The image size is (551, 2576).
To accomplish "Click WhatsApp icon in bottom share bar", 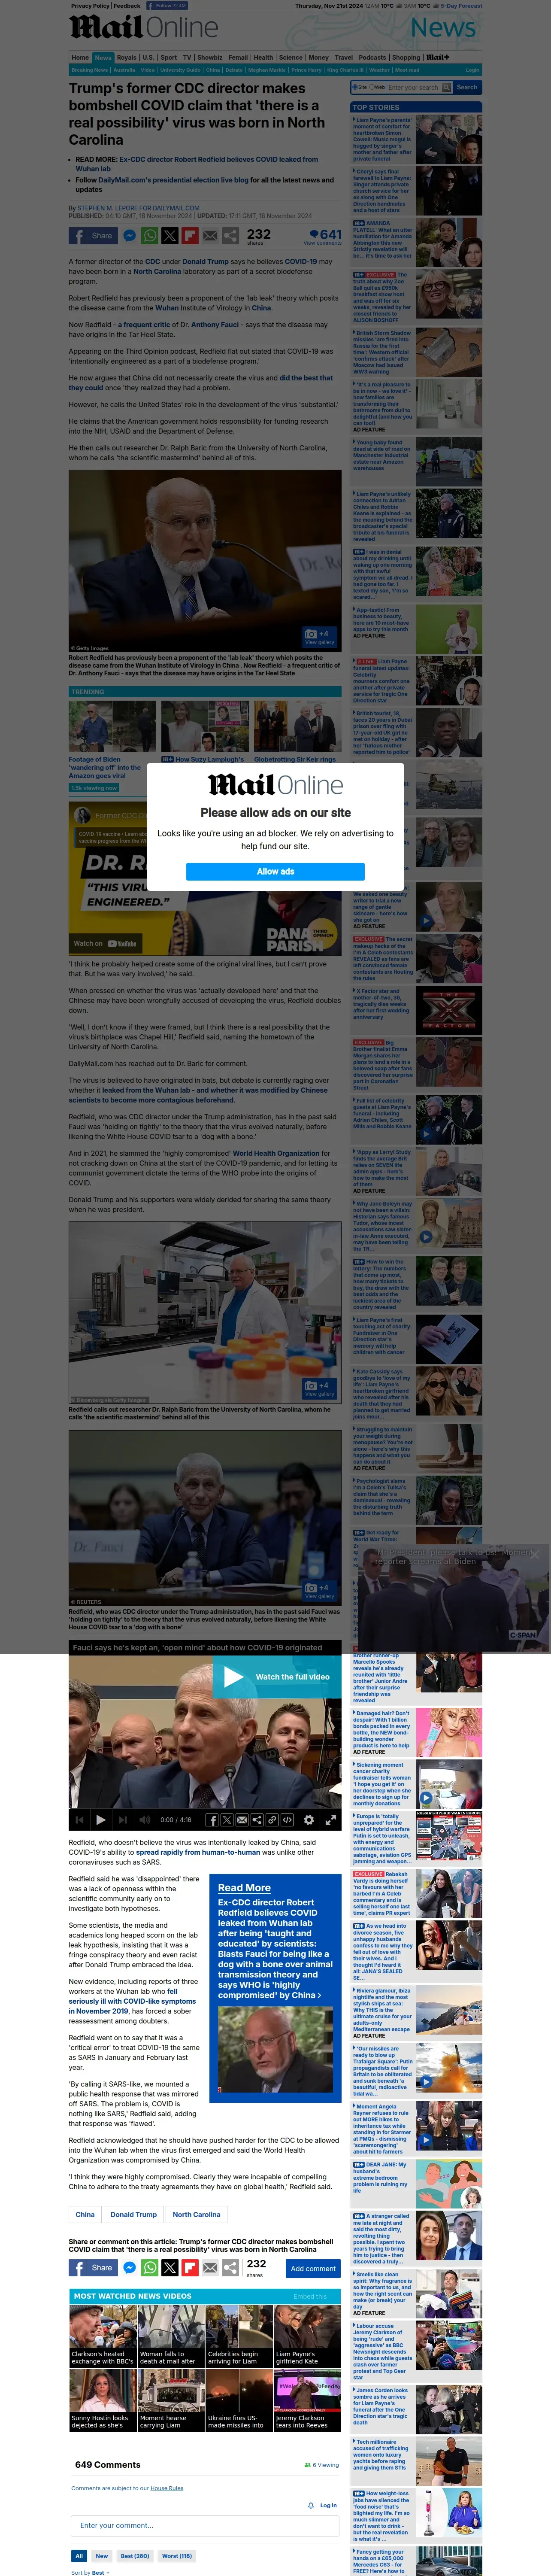I will 150,2268.
